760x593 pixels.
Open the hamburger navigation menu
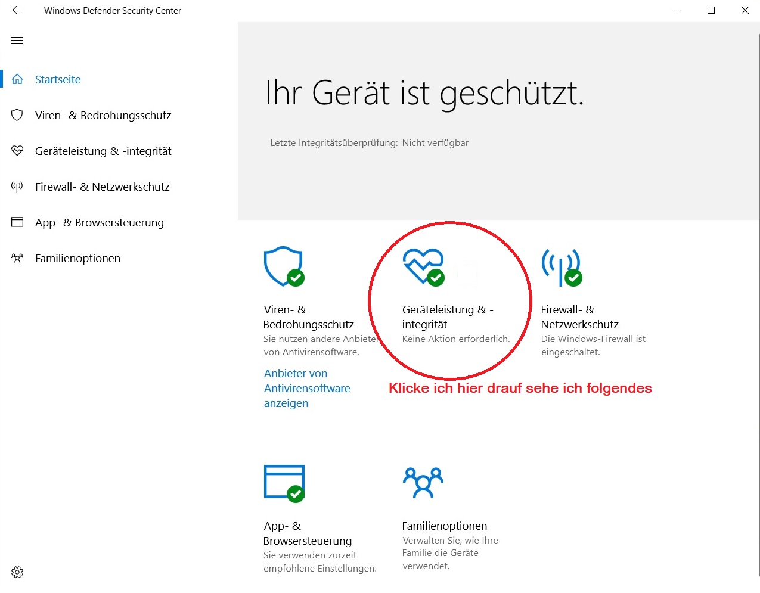pos(17,40)
